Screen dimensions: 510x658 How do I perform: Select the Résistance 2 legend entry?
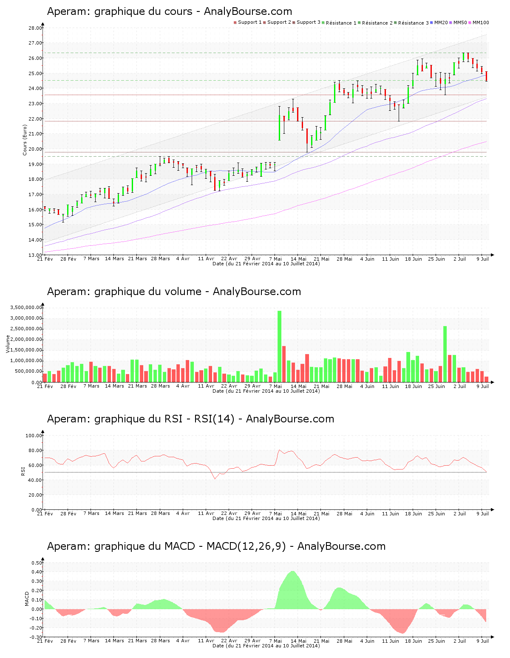(x=376, y=23)
